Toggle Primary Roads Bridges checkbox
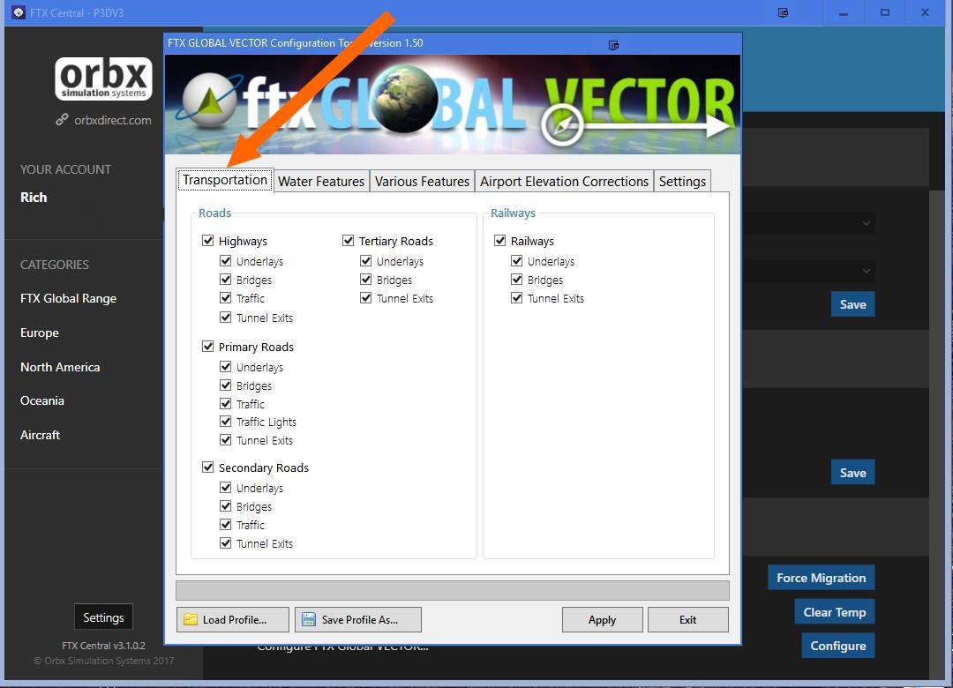 [226, 385]
